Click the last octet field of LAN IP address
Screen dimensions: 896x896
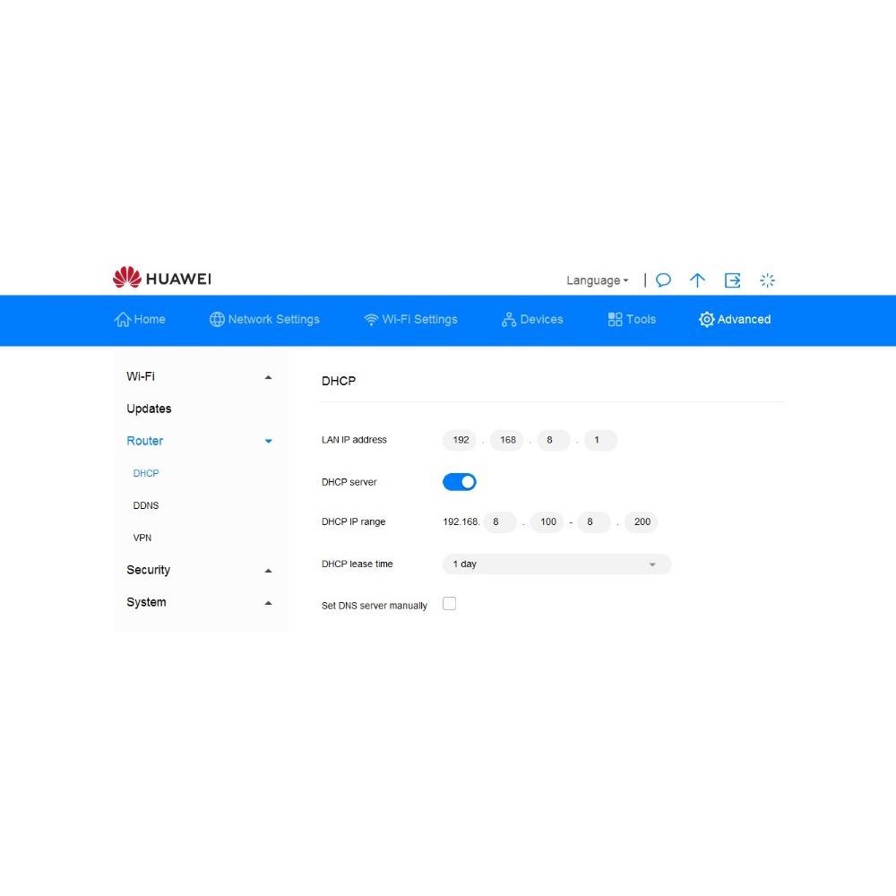click(599, 441)
